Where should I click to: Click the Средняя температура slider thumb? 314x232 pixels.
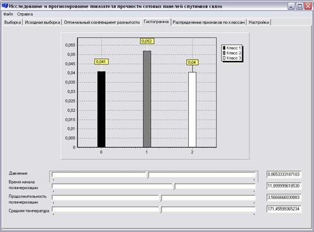pyautogui.click(x=161, y=209)
